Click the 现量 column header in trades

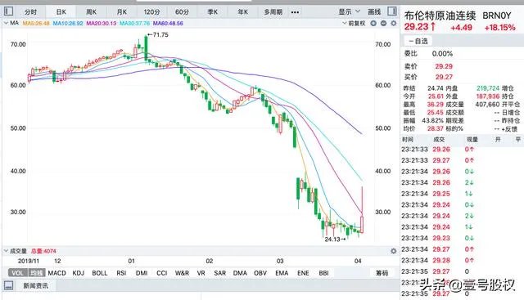[x=472, y=139]
